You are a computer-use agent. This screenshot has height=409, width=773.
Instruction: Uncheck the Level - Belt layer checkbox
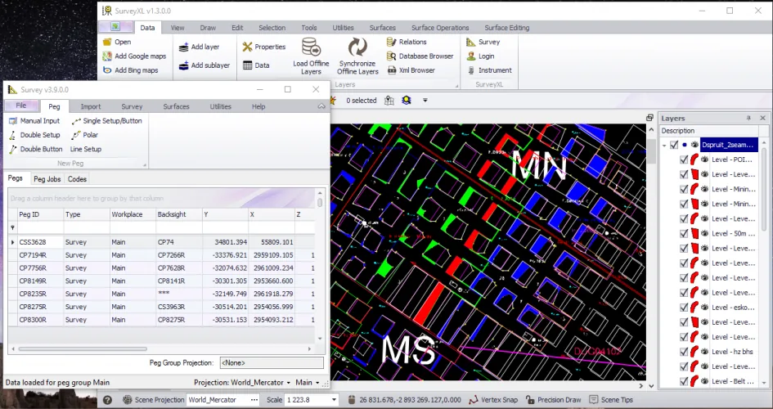[x=684, y=381]
